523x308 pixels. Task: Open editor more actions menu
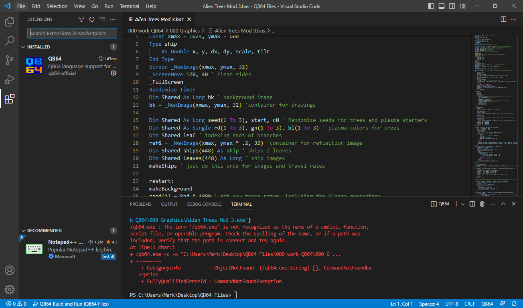(x=514, y=19)
